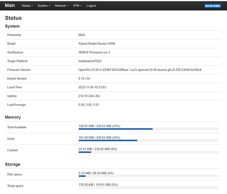227x194 pixels.
Task: Click the Hostname value Main
Action: click(82, 35)
